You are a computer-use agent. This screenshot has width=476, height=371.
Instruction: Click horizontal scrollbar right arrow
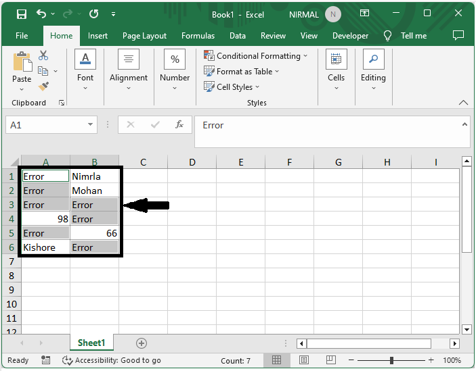454,343
